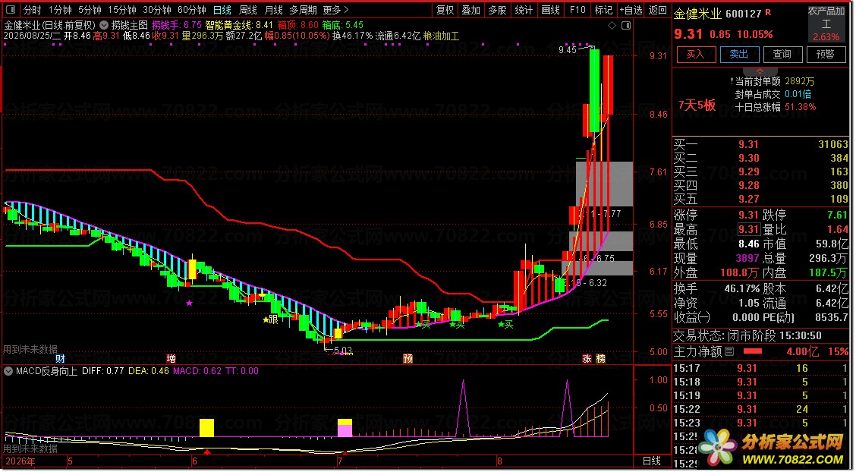
Task: Open the 多周期 multi-period view
Action: point(303,10)
